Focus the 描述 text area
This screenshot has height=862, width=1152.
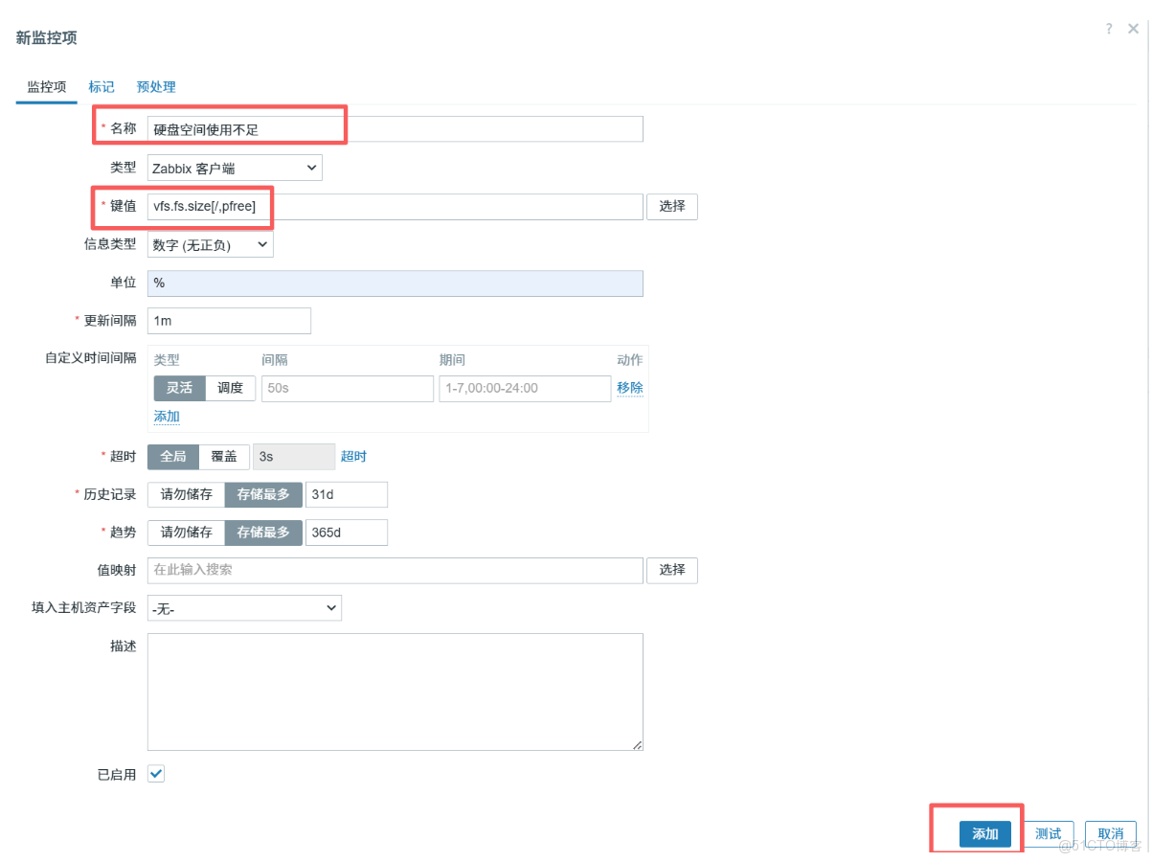point(395,692)
